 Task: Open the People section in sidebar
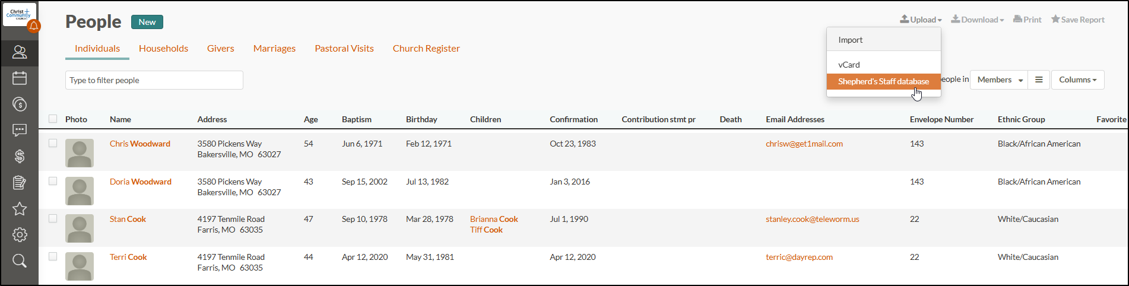pyautogui.click(x=20, y=52)
